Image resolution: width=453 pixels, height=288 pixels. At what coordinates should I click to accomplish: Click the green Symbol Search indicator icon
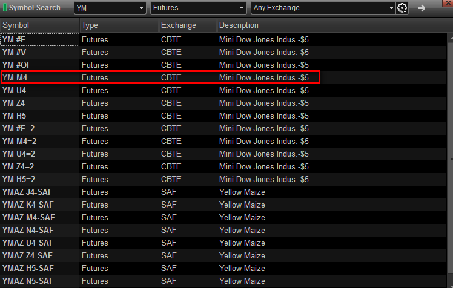[x=5, y=7]
